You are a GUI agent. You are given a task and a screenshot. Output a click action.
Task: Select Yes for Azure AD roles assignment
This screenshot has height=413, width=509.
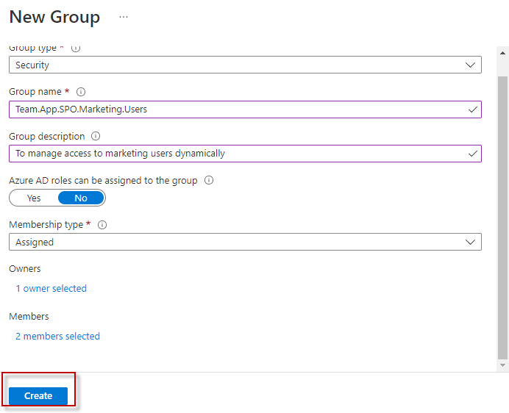tap(34, 198)
